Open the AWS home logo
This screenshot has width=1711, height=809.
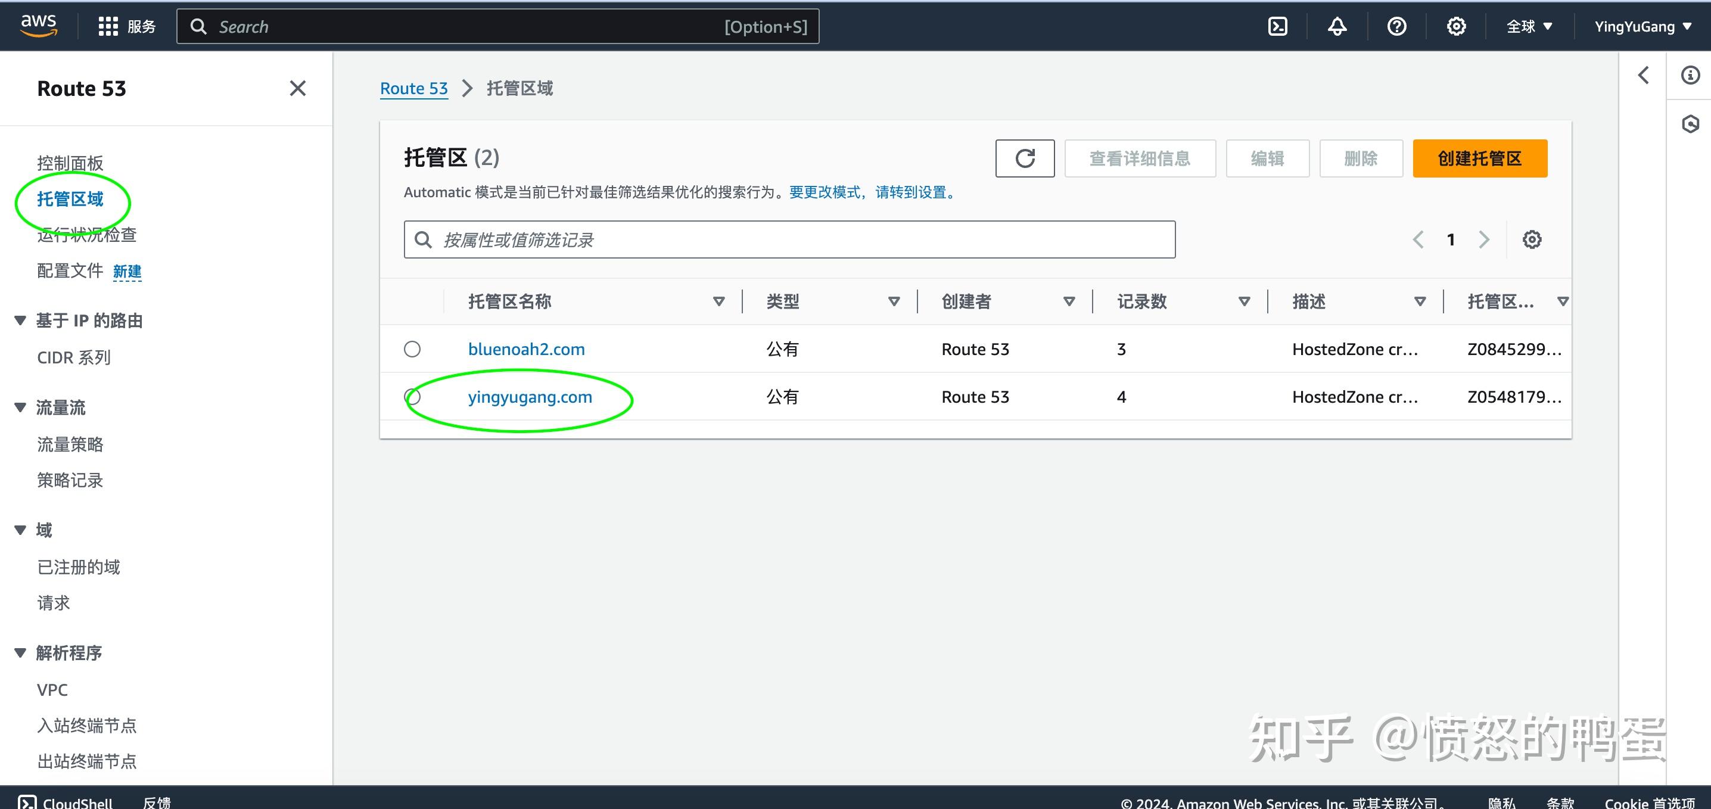click(39, 25)
